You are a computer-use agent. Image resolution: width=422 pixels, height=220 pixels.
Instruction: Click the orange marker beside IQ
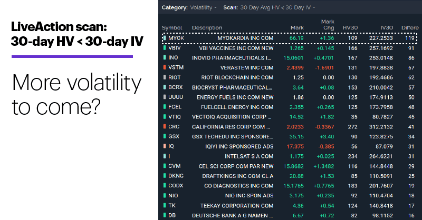tap(164, 146)
